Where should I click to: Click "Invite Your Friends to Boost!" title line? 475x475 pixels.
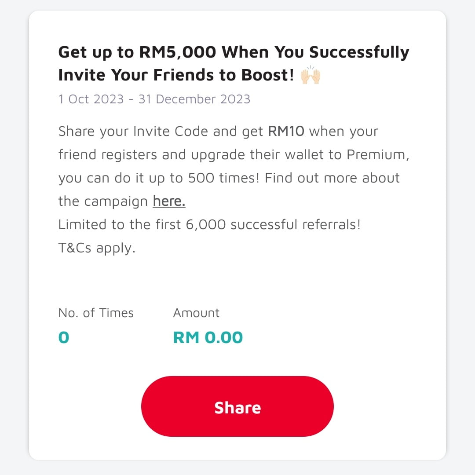tap(176, 75)
